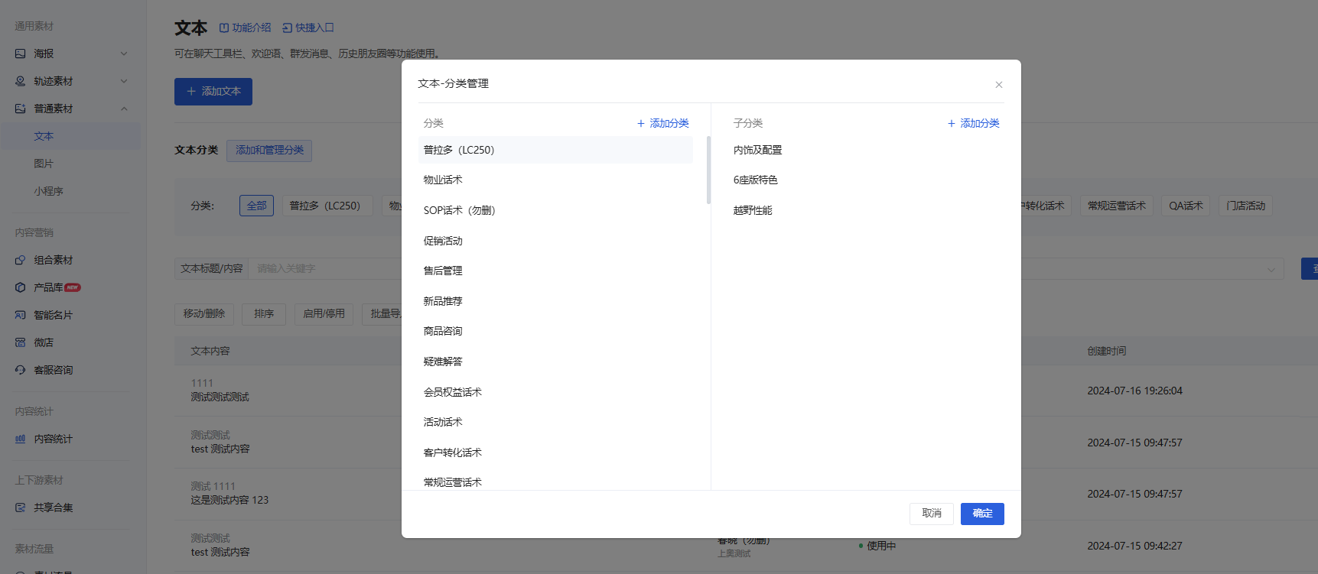Click the QA话术 category filter tag

[x=1186, y=206]
